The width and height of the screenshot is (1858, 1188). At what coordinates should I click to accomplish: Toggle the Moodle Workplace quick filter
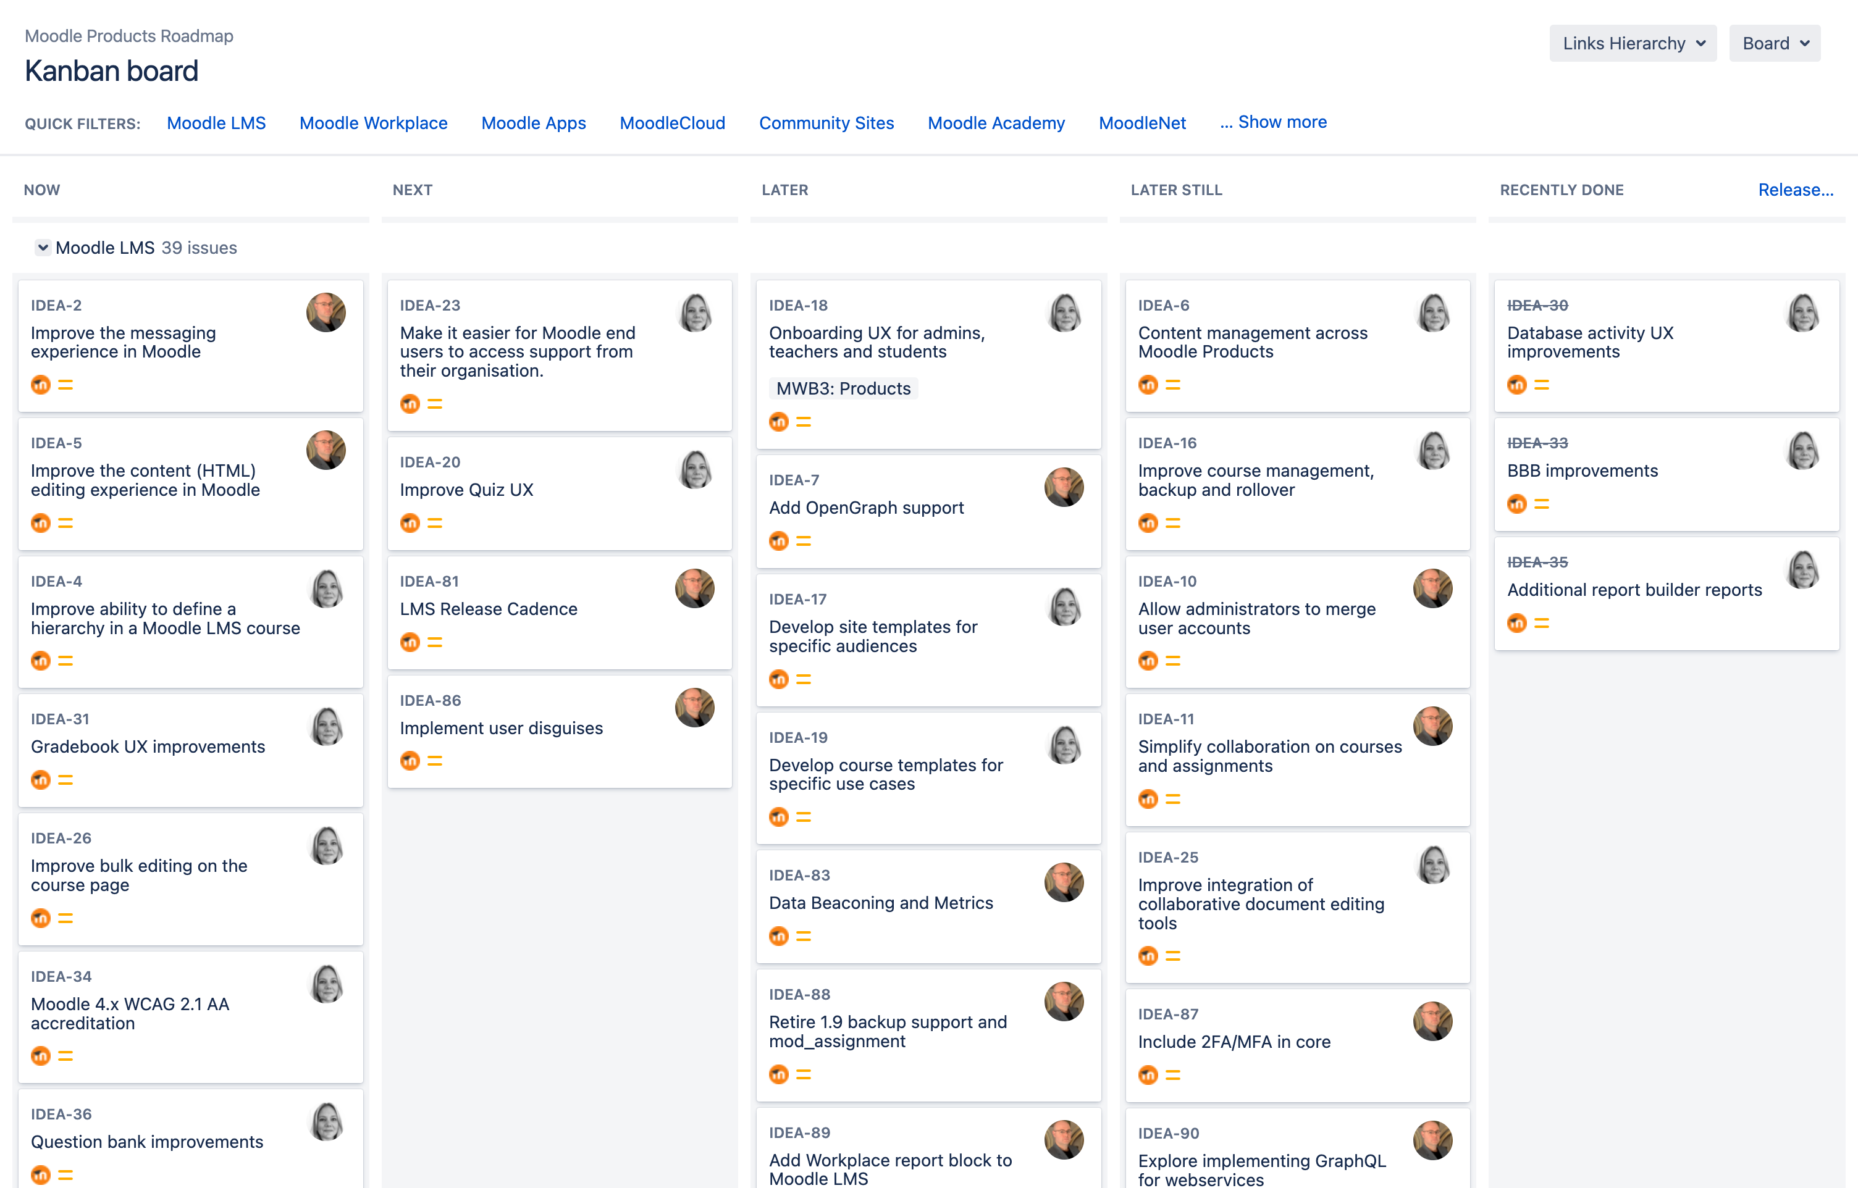(374, 123)
